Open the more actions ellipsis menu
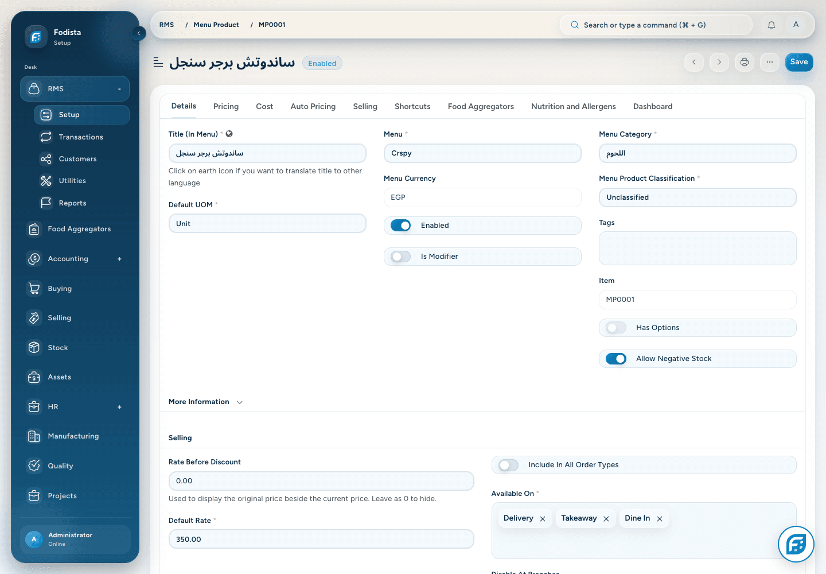This screenshot has width=826, height=574. (x=770, y=62)
